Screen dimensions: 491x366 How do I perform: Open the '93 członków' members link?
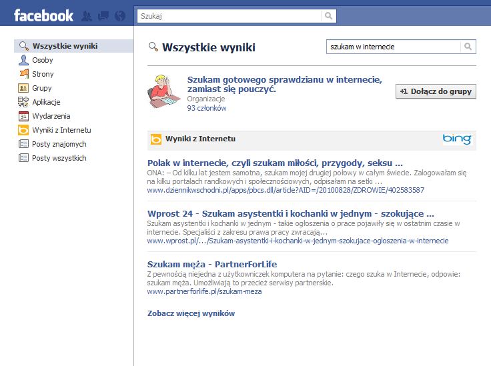[206, 108]
